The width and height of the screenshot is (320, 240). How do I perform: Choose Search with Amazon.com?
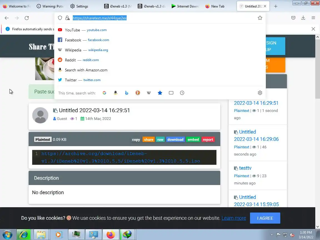click(x=160, y=70)
